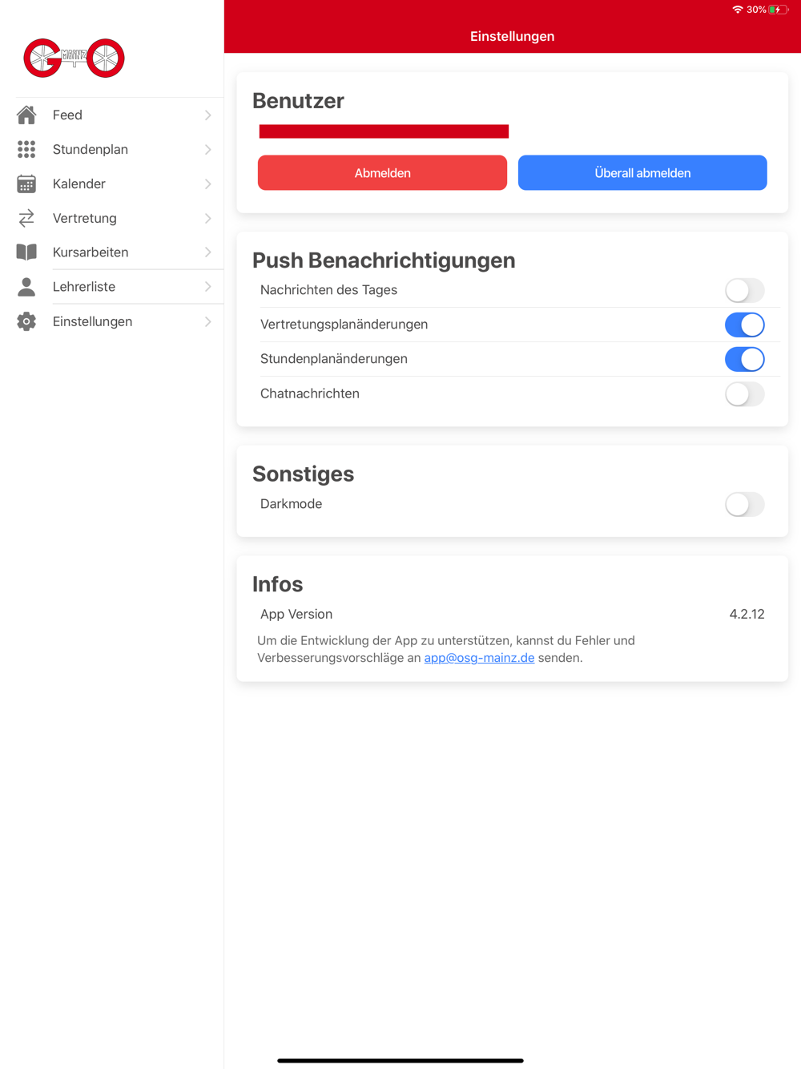Click the Vertretung swap arrows icon
This screenshot has height=1069, width=801.
tap(26, 218)
